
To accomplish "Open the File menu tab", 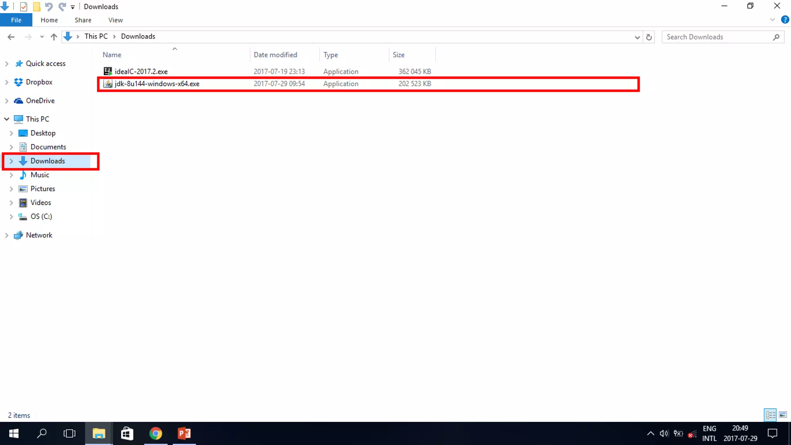I will 16,20.
